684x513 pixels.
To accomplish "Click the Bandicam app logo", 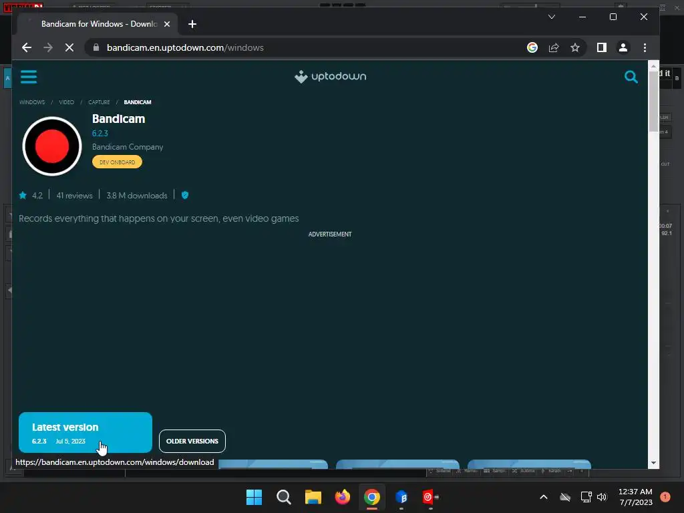I will pyautogui.click(x=52, y=146).
